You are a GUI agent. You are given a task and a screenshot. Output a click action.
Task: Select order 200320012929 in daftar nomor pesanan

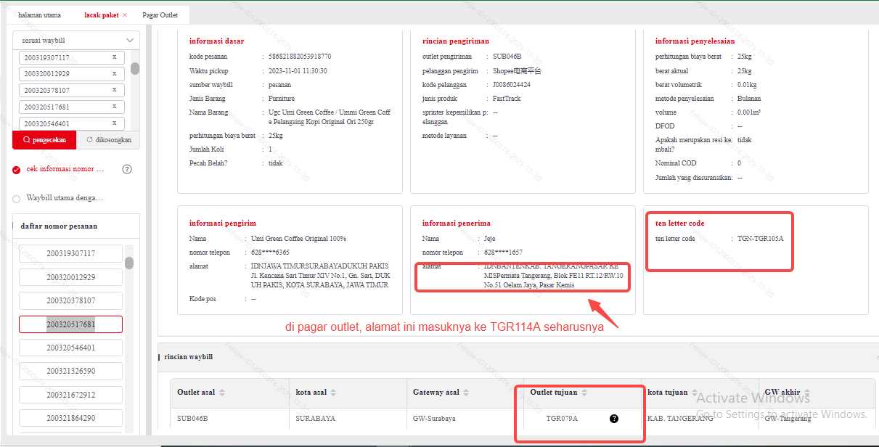(70, 277)
